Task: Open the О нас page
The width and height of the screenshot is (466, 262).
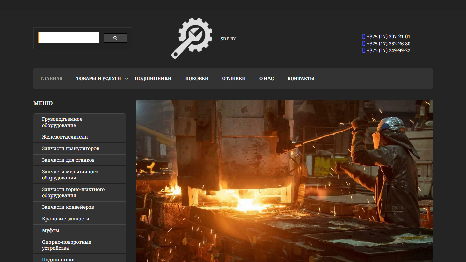Action: point(266,78)
